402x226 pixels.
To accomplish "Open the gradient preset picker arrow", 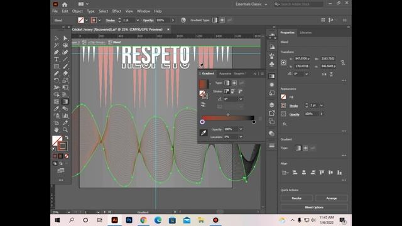I will pyautogui.click(x=210, y=83).
